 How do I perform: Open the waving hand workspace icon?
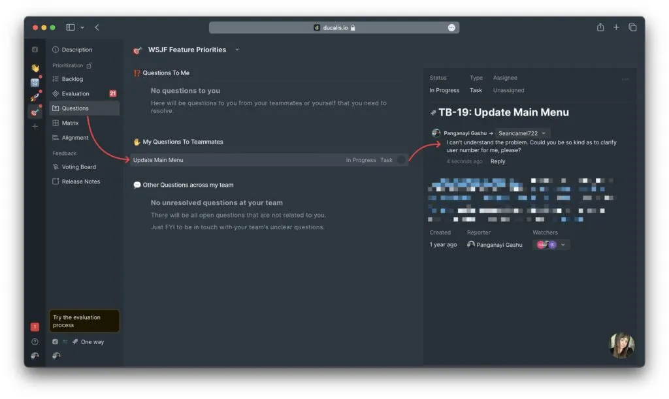(x=35, y=68)
